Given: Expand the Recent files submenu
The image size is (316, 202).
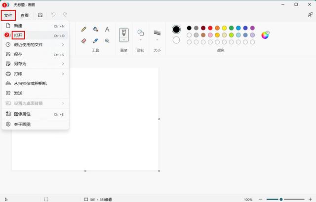Looking at the screenshot, I should click(x=36, y=45).
